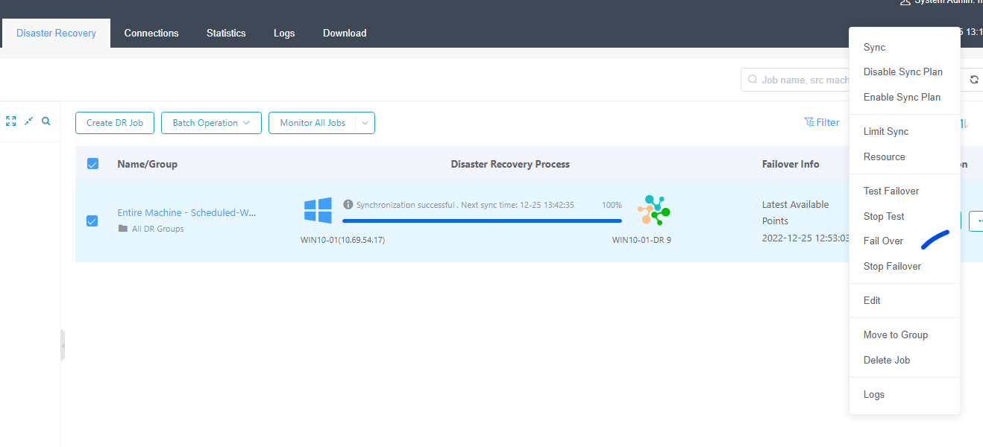Open the Batch Operation dropdown
Screen dimensions: 983x447
pos(211,123)
